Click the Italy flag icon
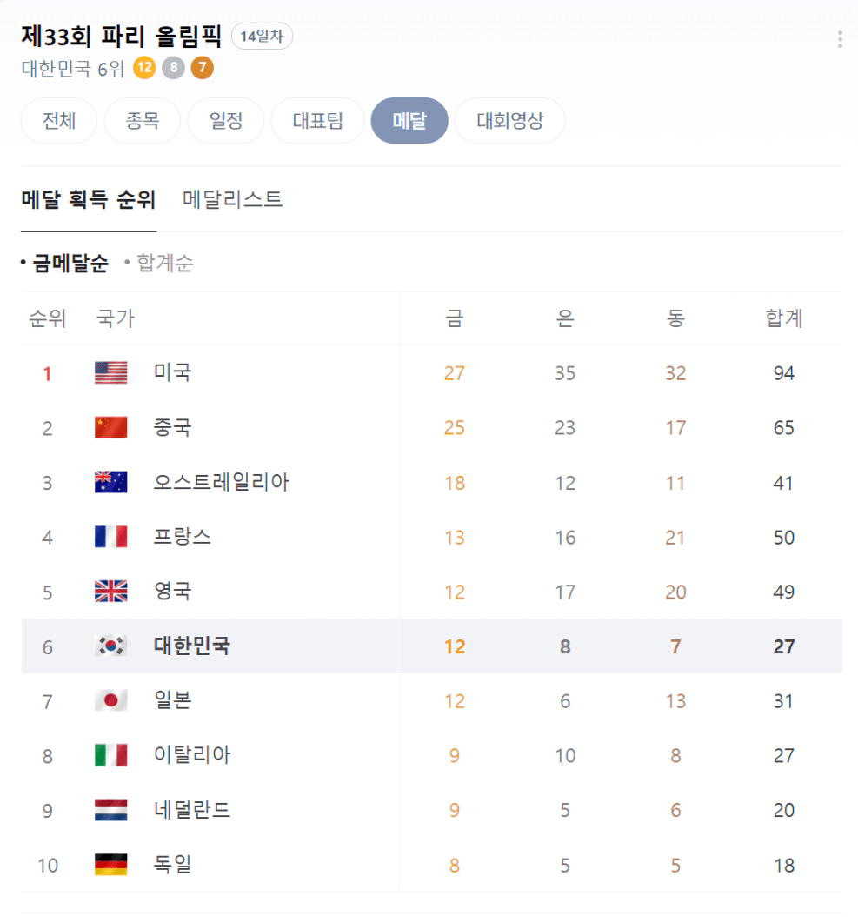Viewport: 858px width, 917px height. [x=110, y=755]
